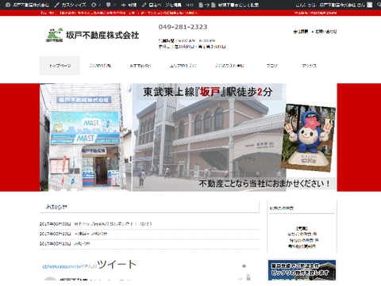
Task: Click the 東武東上線『坂戸』駅徒歩2分 banner heading
Action: (208, 92)
